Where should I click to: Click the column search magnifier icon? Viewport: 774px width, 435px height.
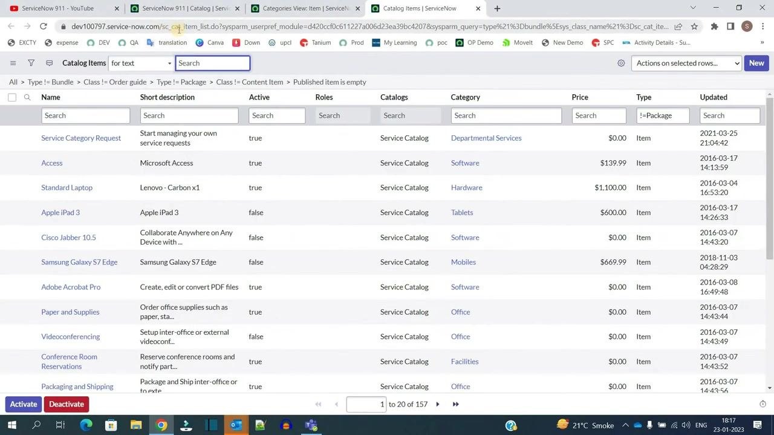(27, 97)
